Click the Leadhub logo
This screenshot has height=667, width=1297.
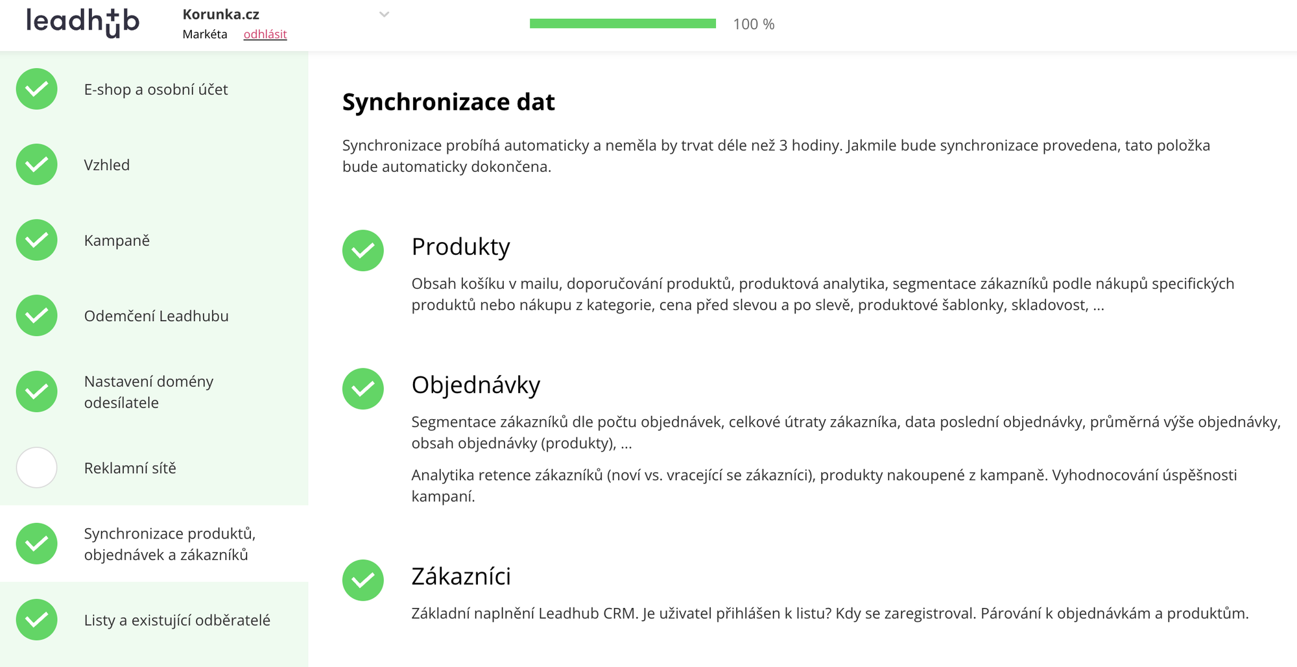click(82, 23)
